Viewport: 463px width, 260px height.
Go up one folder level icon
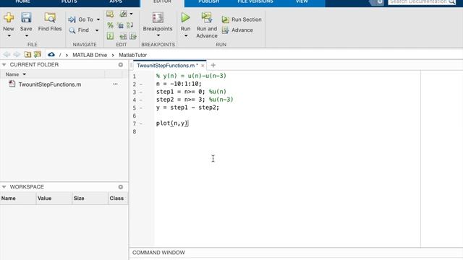tap(27, 54)
